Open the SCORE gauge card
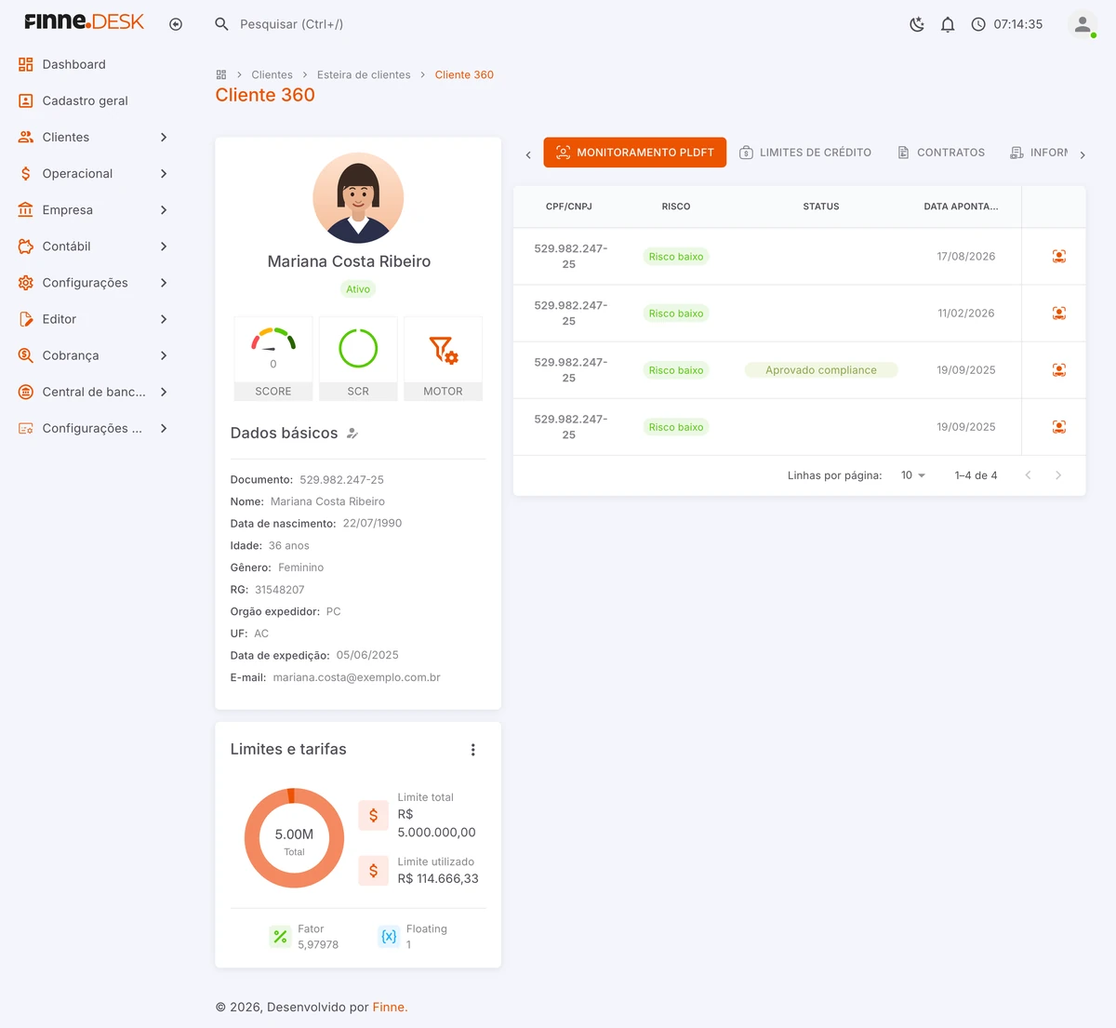1116x1028 pixels. click(x=273, y=358)
